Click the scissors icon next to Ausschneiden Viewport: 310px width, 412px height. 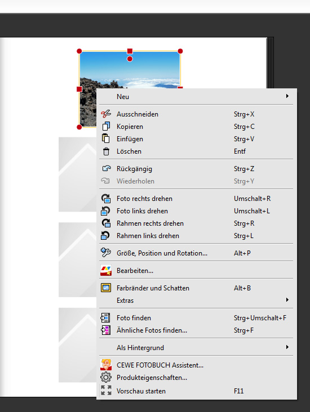tap(106, 114)
